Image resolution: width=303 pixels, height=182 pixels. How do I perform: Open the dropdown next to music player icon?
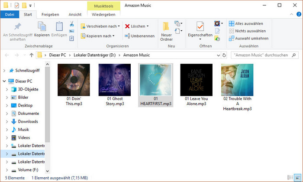coord(222,23)
